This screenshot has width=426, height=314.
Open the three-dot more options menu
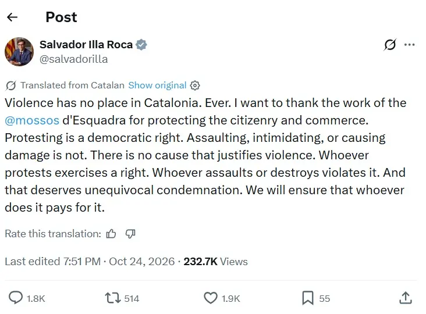(x=410, y=45)
